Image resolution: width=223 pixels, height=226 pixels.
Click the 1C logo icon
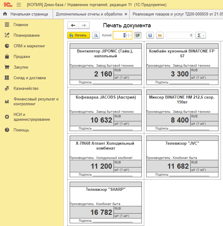coord(8,5)
